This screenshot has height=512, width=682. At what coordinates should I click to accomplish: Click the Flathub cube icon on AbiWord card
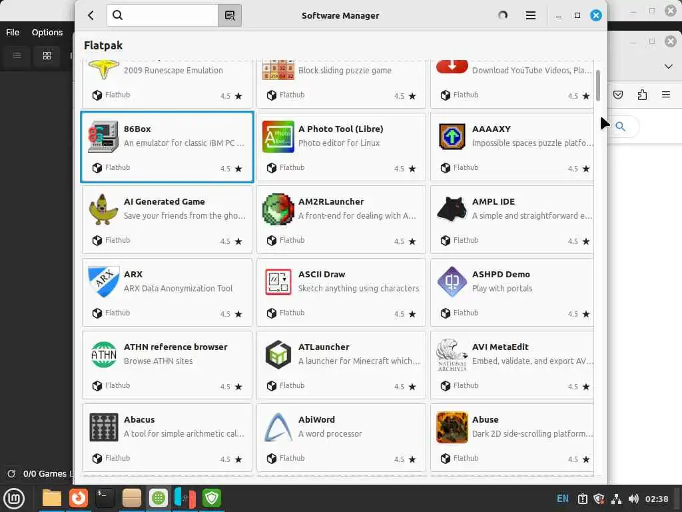[x=272, y=459]
